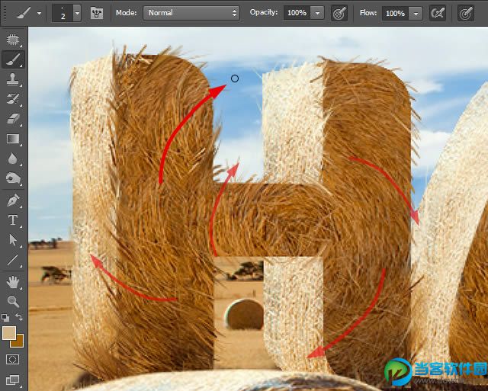Select the Gradient tool

[x=13, y=139]
